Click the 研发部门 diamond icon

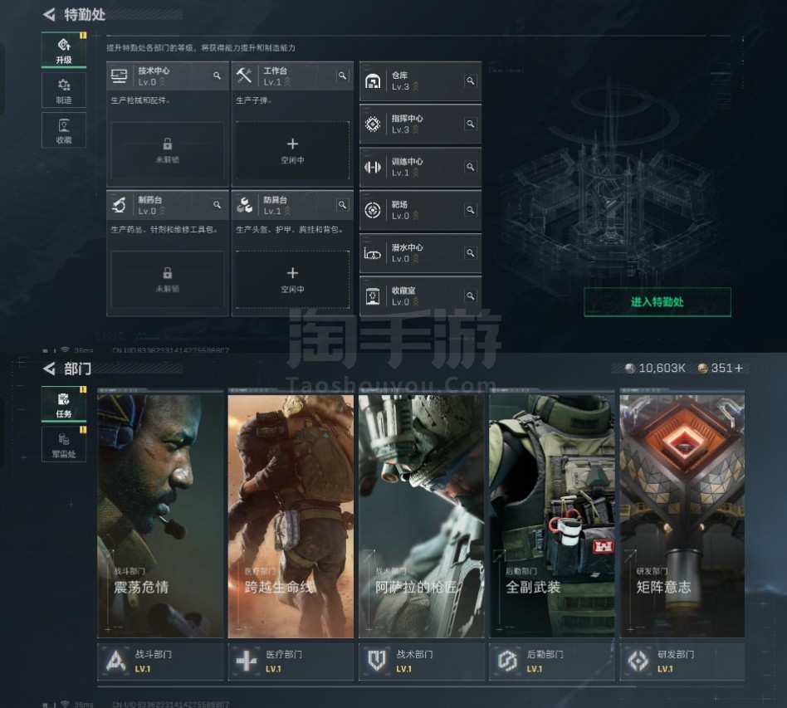click(638, 661)
